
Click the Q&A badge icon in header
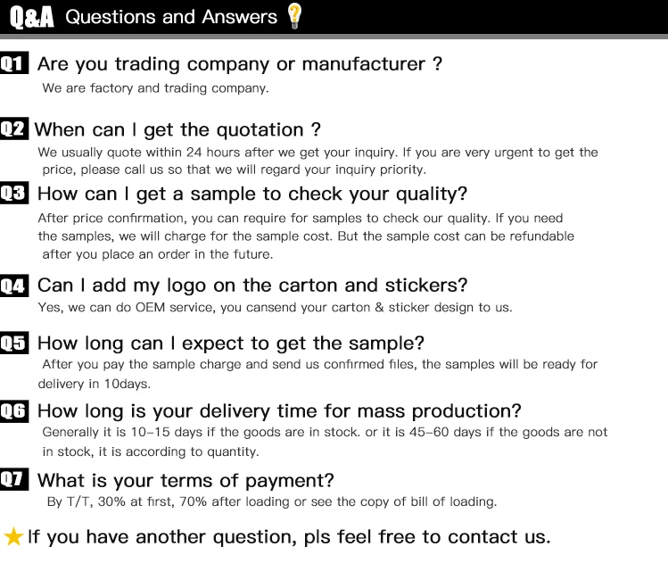(x=32, y=17)
